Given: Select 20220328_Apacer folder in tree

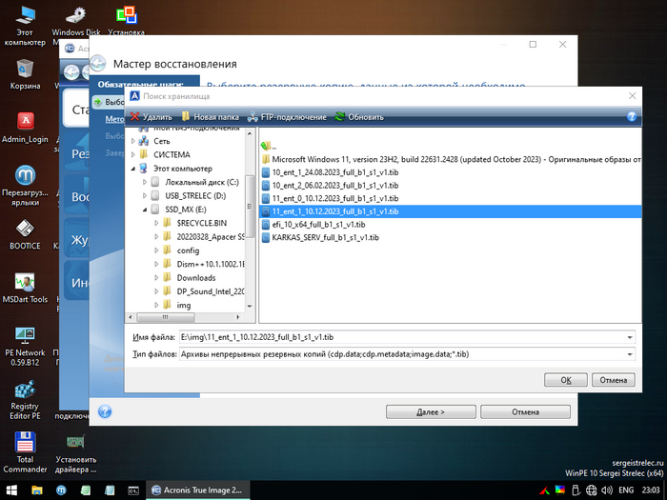Looking at the screenshot, I should coord(211,237).
